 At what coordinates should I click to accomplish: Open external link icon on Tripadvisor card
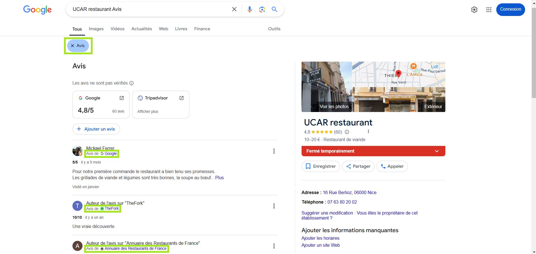[182, 98]
